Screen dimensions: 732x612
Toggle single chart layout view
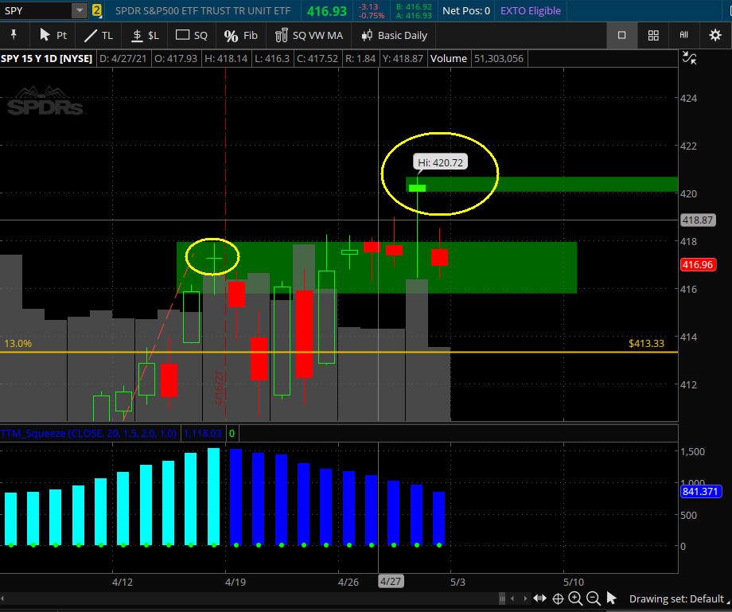(x=622, y=35)
